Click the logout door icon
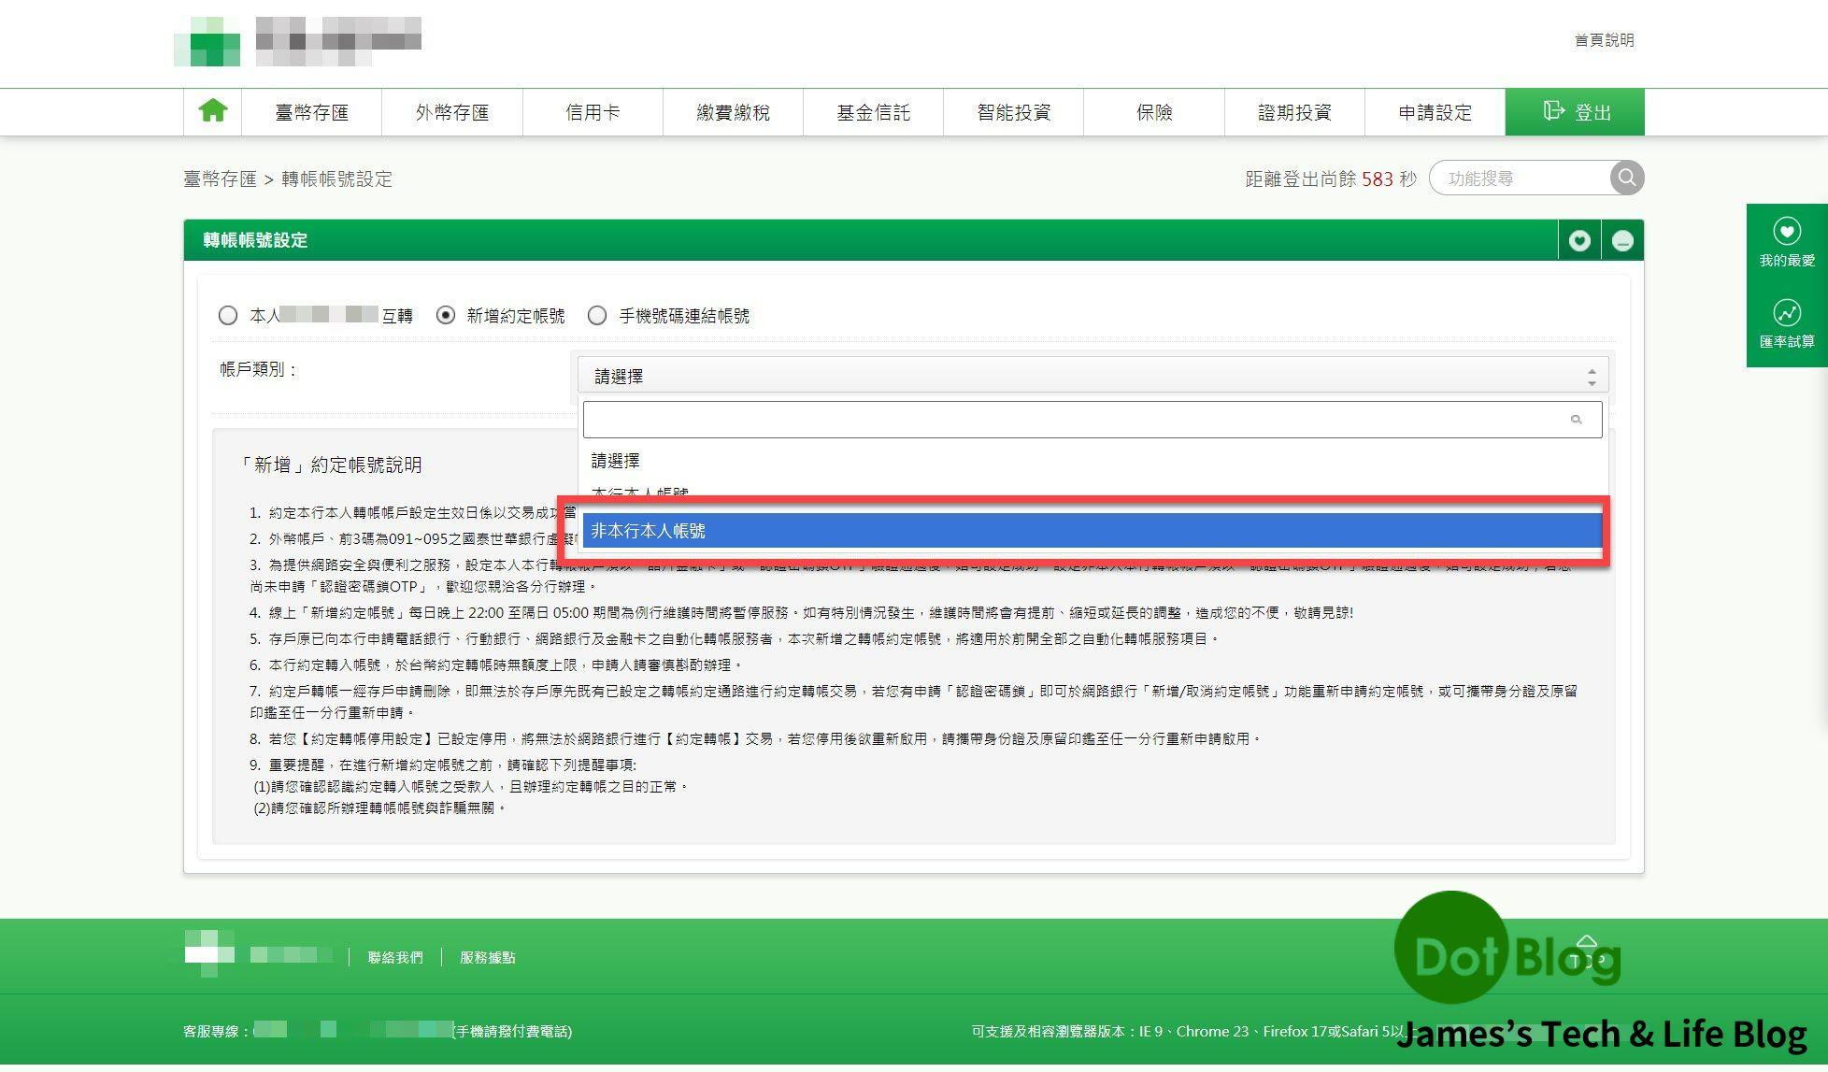 [1553, 111]
